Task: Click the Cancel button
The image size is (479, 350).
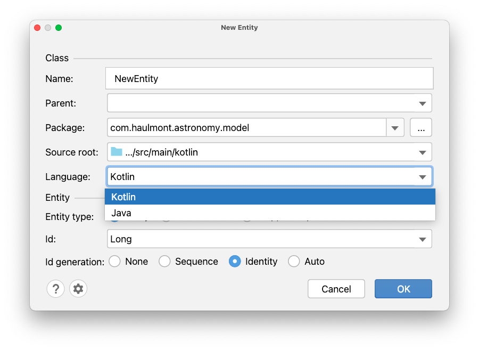Action: point(336,288)
